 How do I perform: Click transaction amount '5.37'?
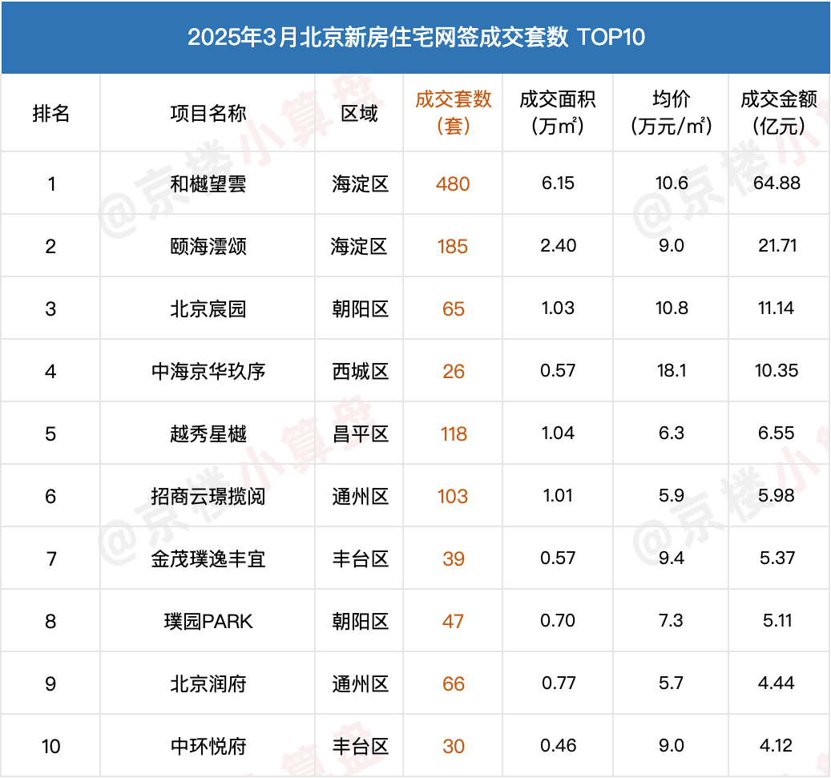point(777,558)
